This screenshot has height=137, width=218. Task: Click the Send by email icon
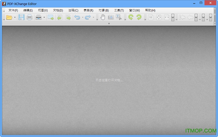point(51,17)
